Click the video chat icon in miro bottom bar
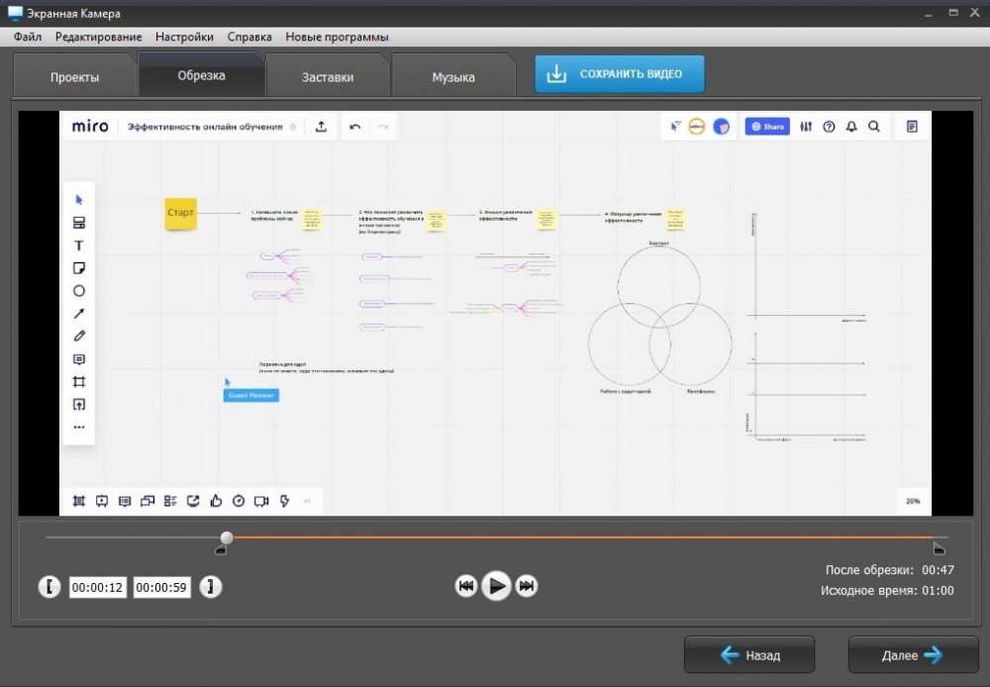Screen dimensions: 990x687 (261, 501)
